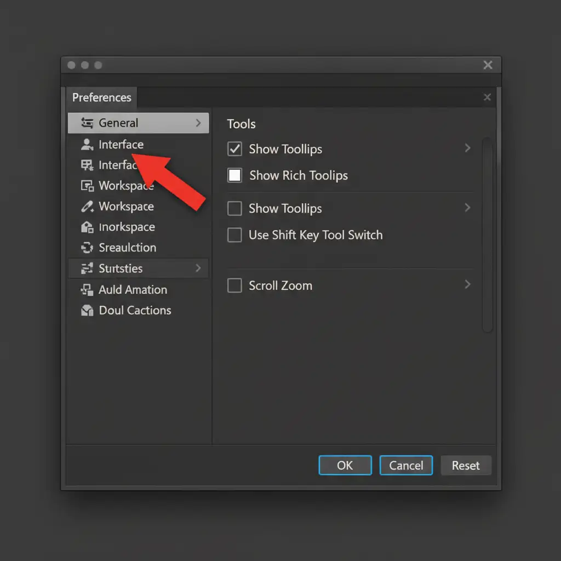Click the pen icon beside Workspace
The width and height of the screenshot is (561, 561).
pos(87,207)
